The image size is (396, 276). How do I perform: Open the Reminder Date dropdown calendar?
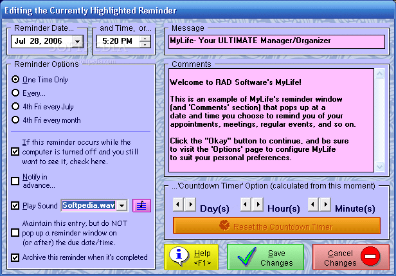pyautogui.click(x=78, y=41)
